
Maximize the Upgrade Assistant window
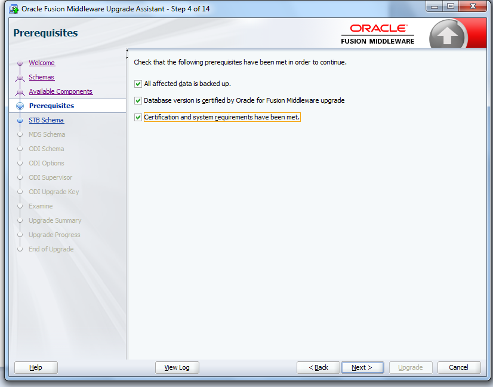click(451, 7)
